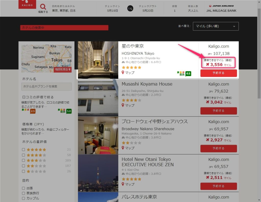Open Musashi Koyama House photo thumbnail
The height and width of the screenshot is (202, 261).
pyautogui.click(x=98, y=98)
